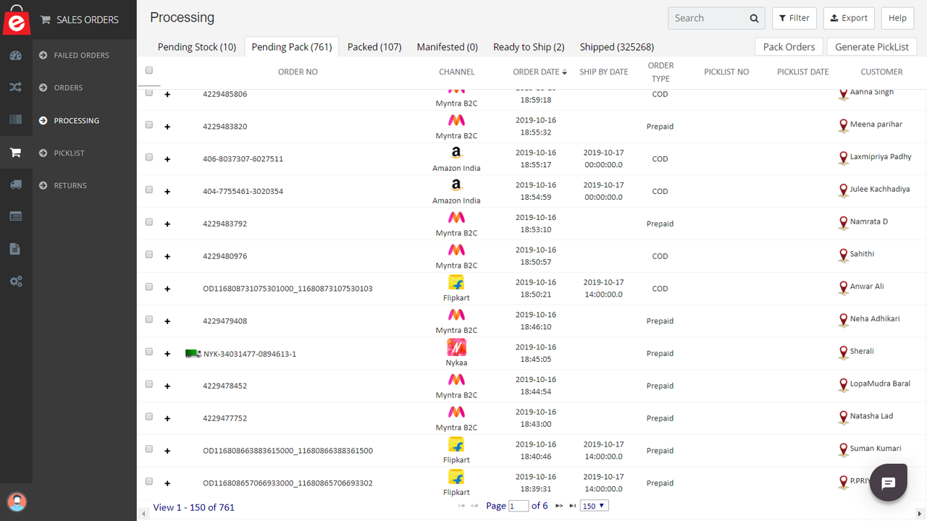The image size is (927, 521).
Task: Click the gears settings icon in sidebar
Action: point(16,281)
